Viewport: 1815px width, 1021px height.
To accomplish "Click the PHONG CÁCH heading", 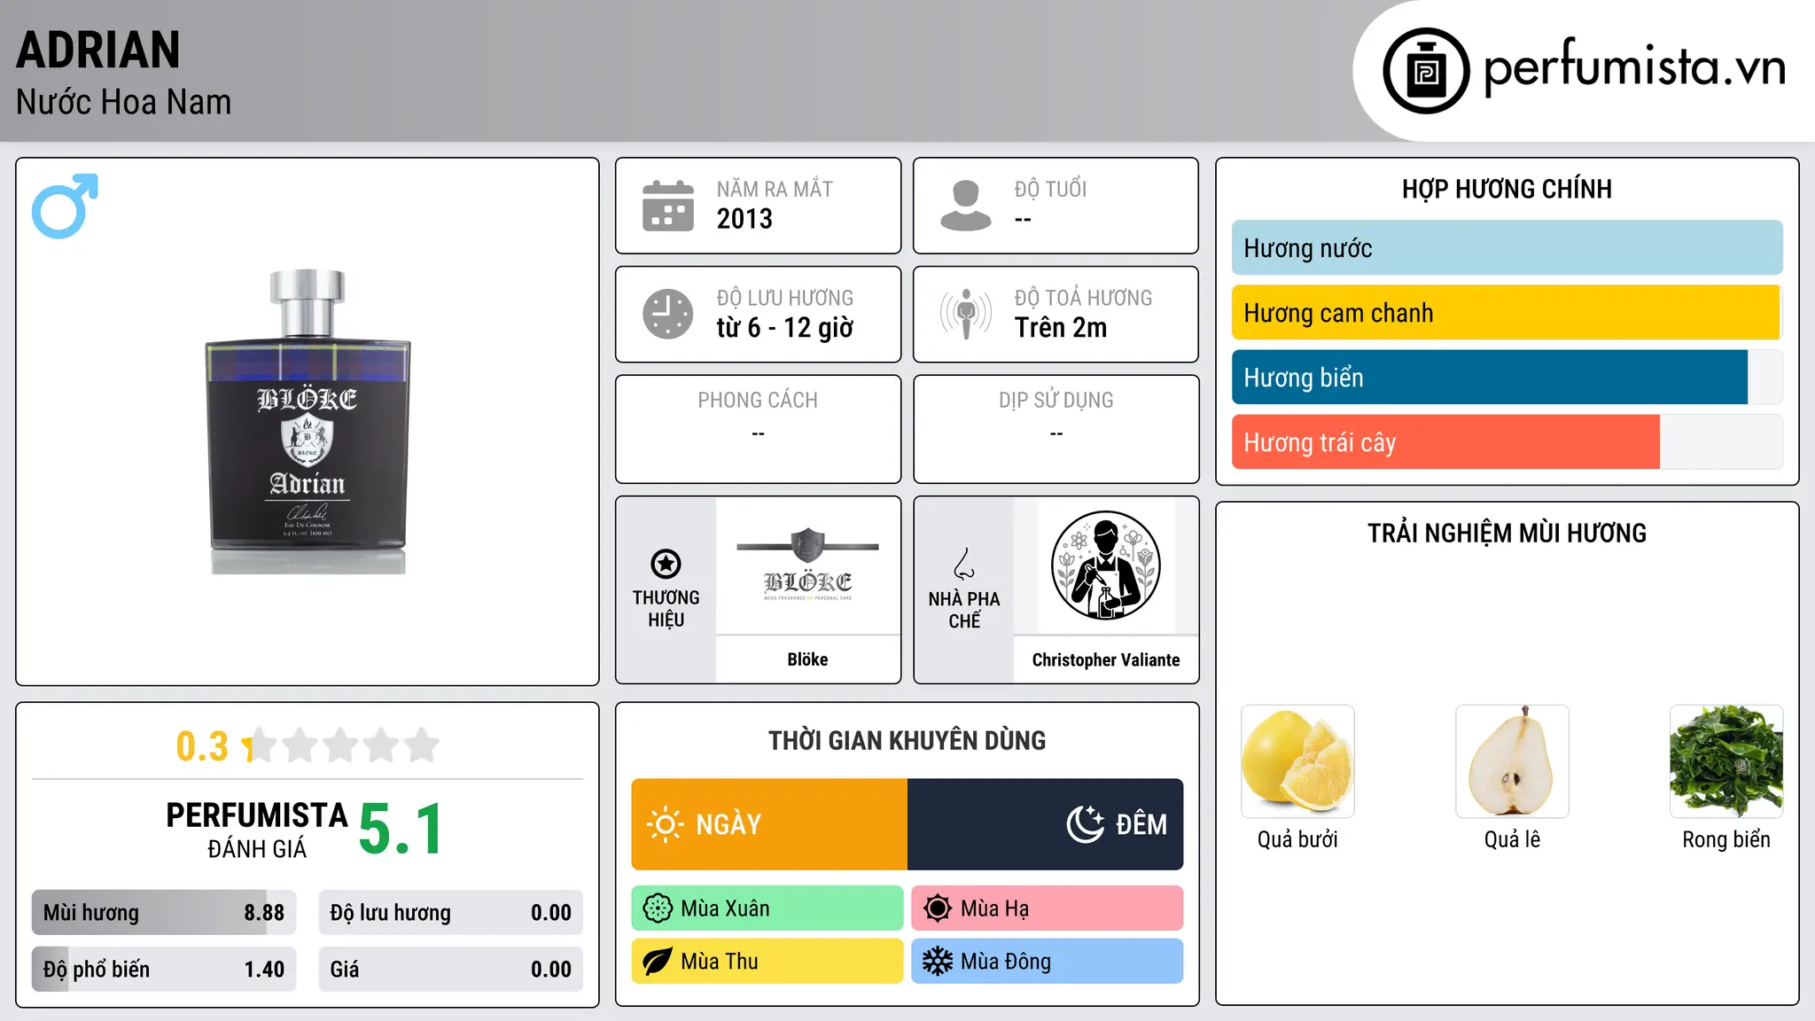I will coord(758,401).
